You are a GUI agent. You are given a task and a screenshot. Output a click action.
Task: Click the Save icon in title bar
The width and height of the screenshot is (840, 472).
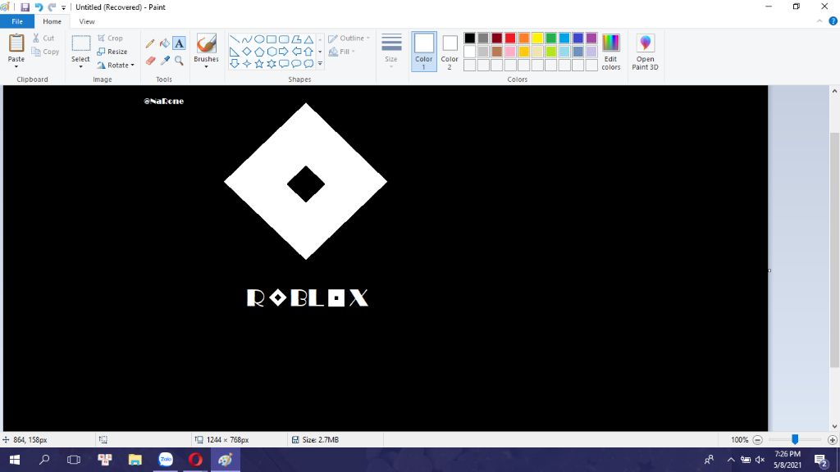(x=25, y=7)
